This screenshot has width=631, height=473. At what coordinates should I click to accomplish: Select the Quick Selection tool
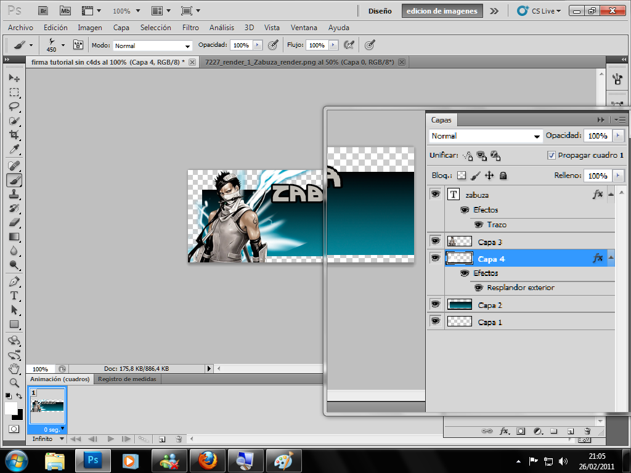[x=14, y=121]
